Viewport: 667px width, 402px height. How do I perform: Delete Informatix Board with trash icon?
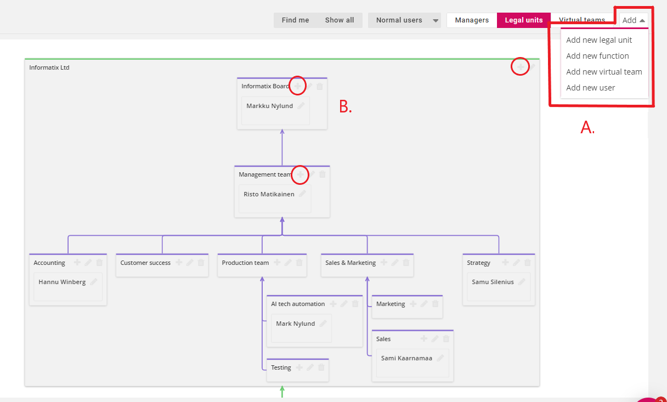[320, 86]
